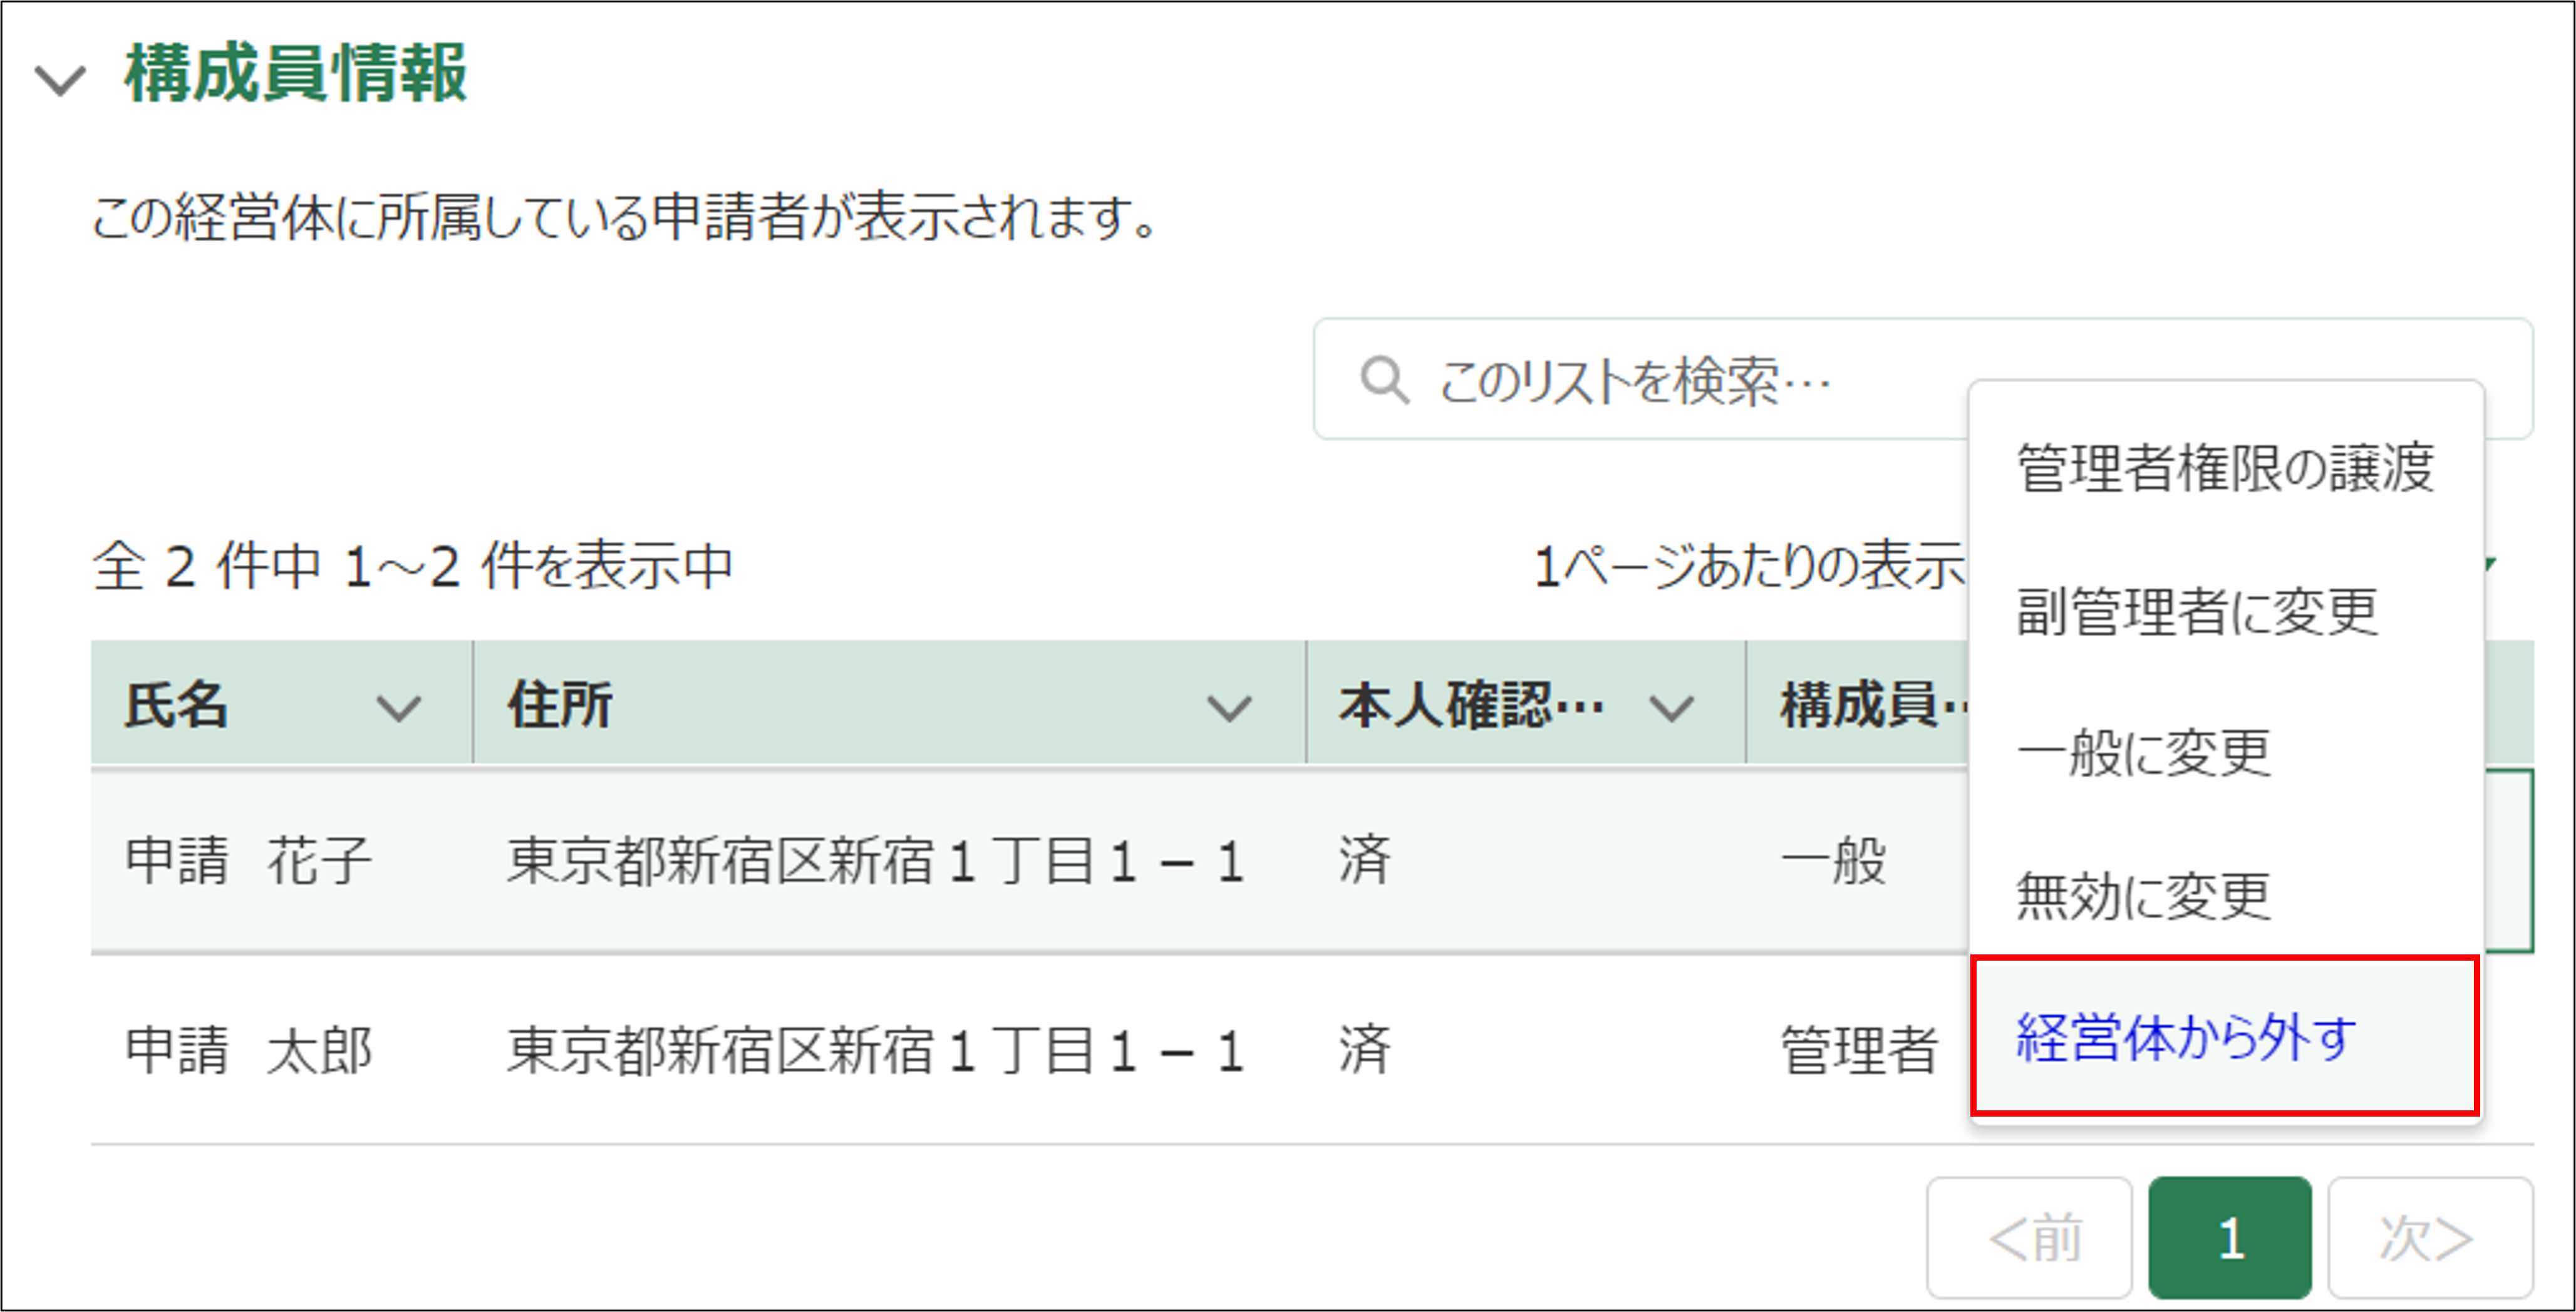Click the <前 previous page button
This screenshot has width=2576, height=1312.
click(2030, 1238)
